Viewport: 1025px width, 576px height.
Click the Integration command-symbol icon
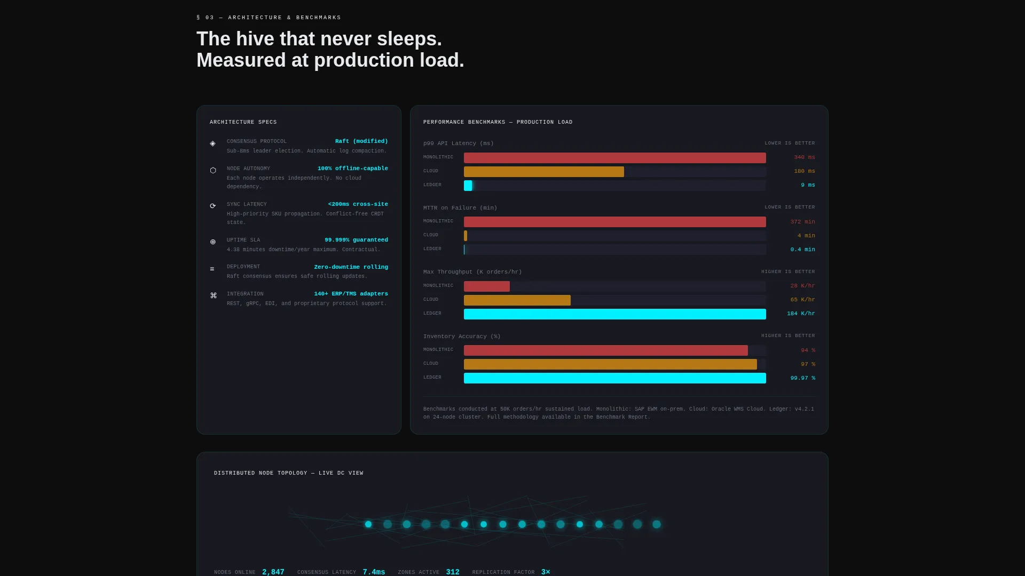tap(213, 296)
